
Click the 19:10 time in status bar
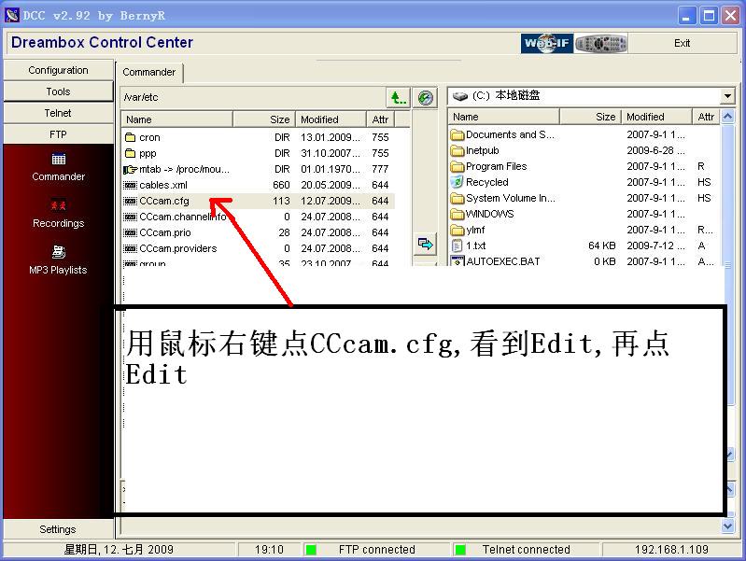269,550
